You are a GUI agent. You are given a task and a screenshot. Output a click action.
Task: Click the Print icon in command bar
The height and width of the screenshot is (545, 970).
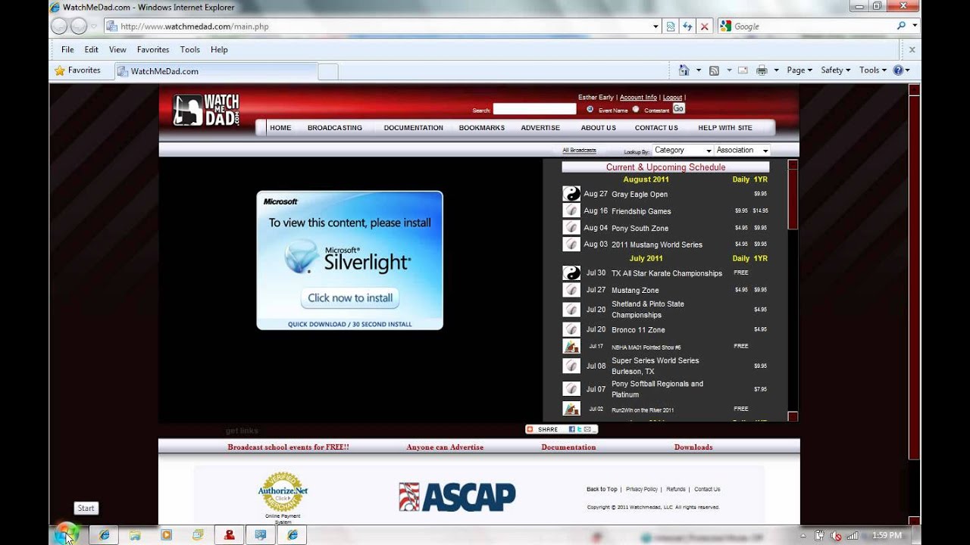pos(762,70)
